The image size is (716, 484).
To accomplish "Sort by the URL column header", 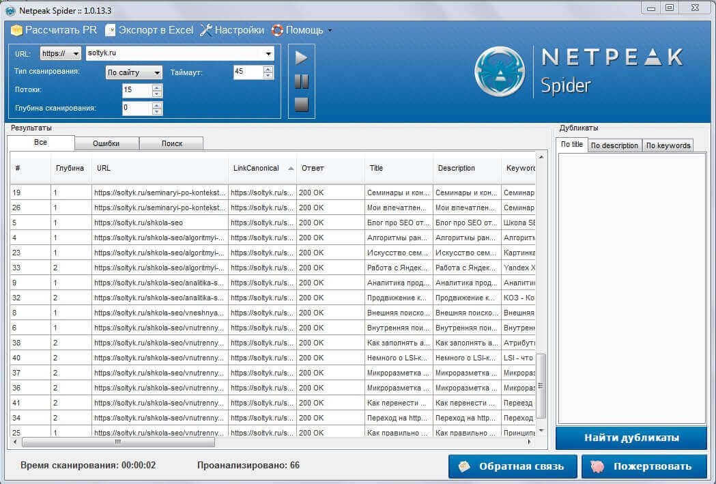I will 160,168.
